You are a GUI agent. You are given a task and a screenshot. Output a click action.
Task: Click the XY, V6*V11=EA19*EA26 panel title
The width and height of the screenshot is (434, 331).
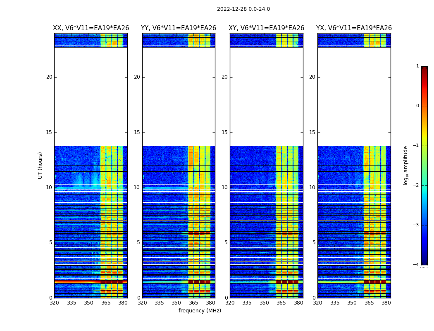[x=266, y=28]
